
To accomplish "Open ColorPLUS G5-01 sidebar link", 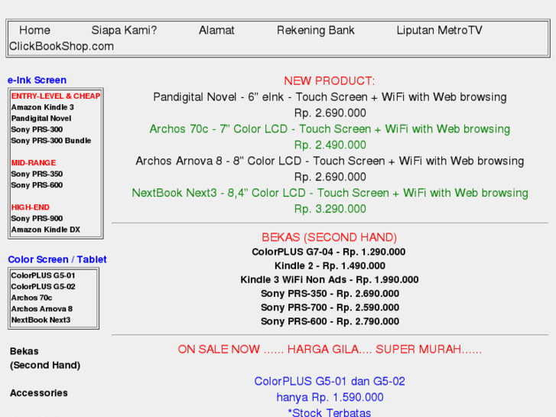I will (x=43, y=275).
